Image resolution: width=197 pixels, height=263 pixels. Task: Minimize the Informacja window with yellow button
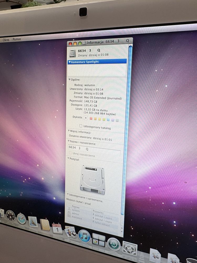click(75, 44)
